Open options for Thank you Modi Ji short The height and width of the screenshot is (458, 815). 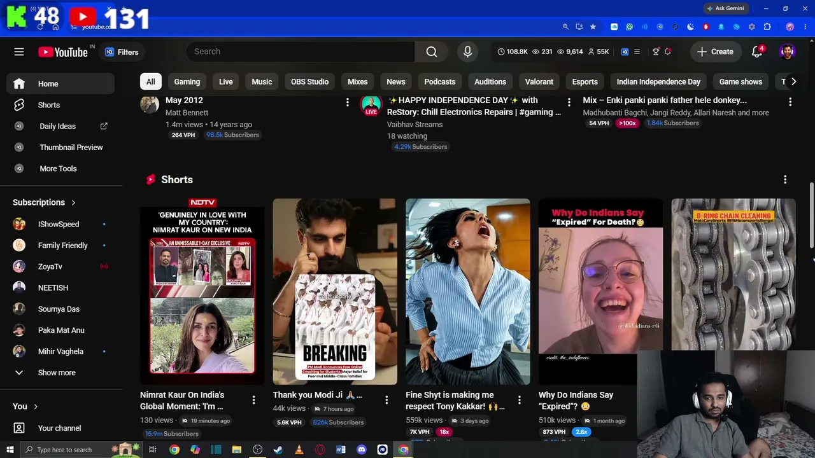[x=386, y=400]
